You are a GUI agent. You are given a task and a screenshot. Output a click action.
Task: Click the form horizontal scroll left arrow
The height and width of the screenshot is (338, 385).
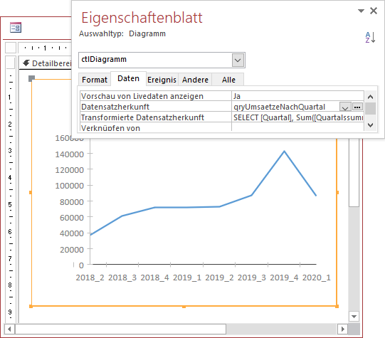pyautogui.click(x=9, y=329)
